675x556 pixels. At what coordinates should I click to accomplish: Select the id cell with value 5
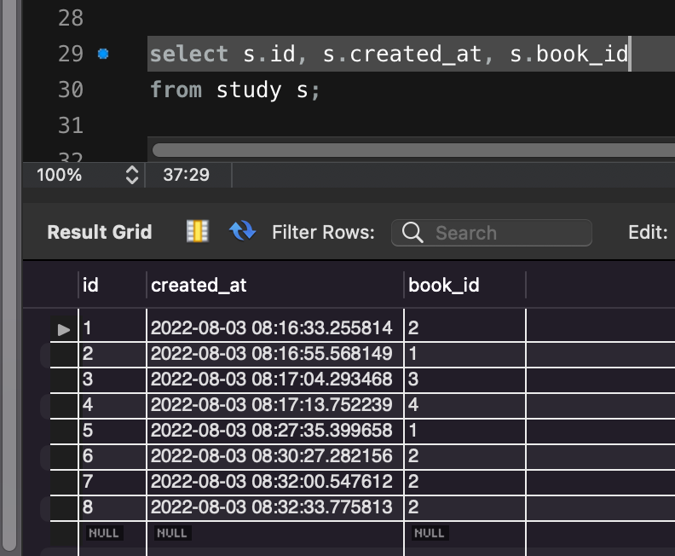tap(112, 431)
